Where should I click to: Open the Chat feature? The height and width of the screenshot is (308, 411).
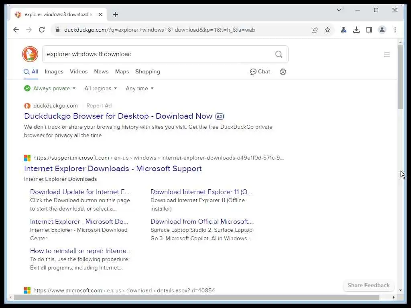pos(260,72)
